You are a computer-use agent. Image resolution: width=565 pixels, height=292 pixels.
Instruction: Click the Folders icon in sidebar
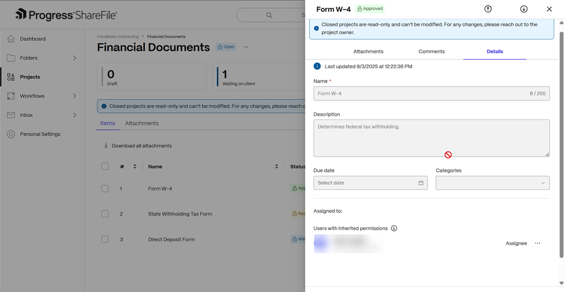[11, 57]
